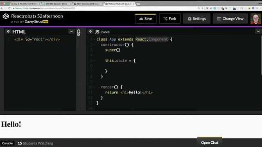Viewport: 262px width, 147px height.
Task: Expand the JS panel dropdown chevron
Action: click(258, 31)
